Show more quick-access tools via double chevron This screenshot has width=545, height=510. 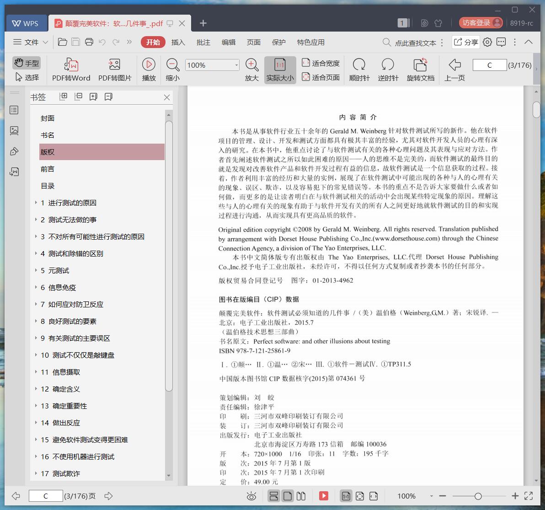[x=129, y=42]
